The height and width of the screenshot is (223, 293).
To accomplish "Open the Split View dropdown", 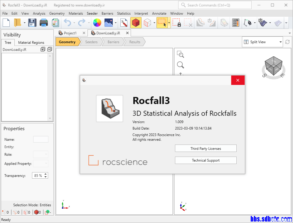I will click(262, 42).
